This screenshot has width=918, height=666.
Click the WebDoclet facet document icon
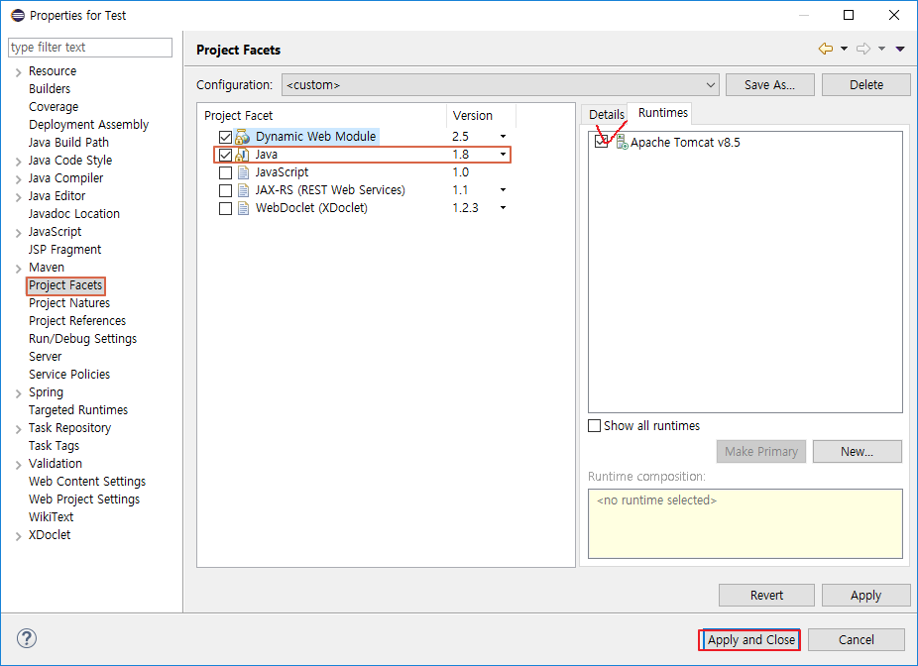point(243,208)
